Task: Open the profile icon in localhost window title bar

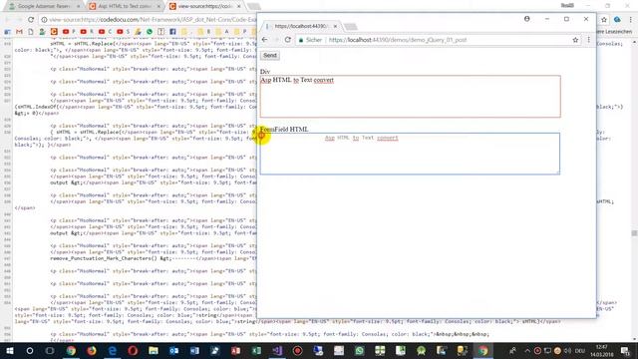Action: (527, 19)
